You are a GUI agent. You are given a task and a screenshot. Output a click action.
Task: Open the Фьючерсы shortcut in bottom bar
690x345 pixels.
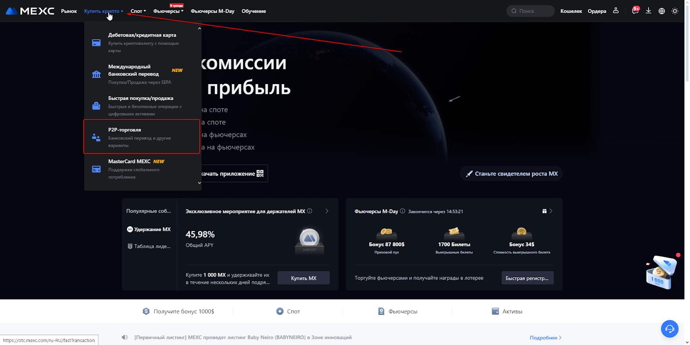[x=398, y=311]
